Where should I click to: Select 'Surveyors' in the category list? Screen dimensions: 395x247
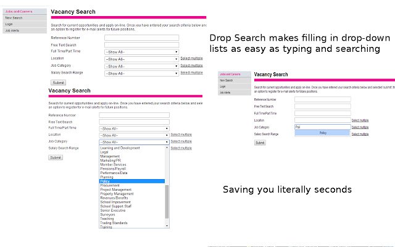click(x=132, y=214)
